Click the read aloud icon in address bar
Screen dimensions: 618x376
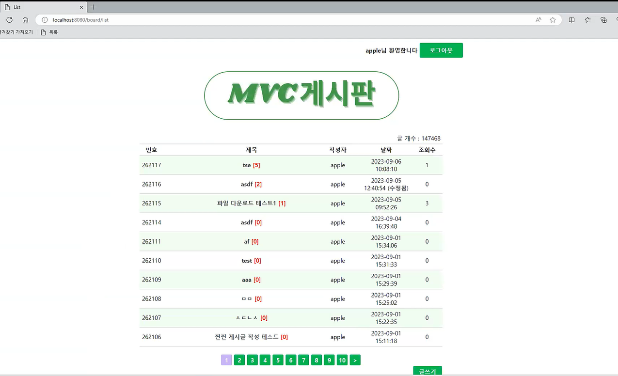539,20
